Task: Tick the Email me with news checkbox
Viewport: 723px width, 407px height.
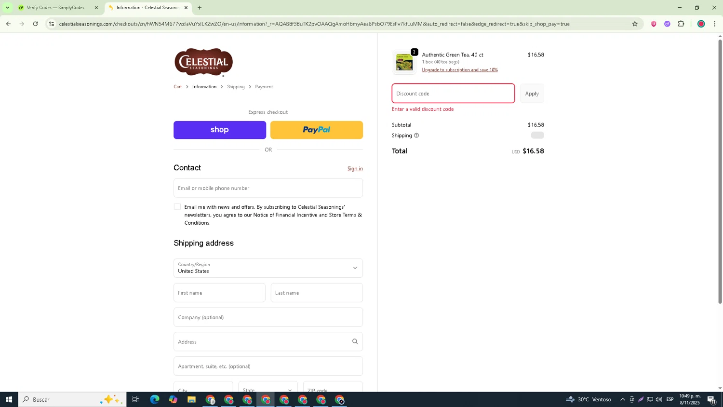Action: click(x=177, y=207)
